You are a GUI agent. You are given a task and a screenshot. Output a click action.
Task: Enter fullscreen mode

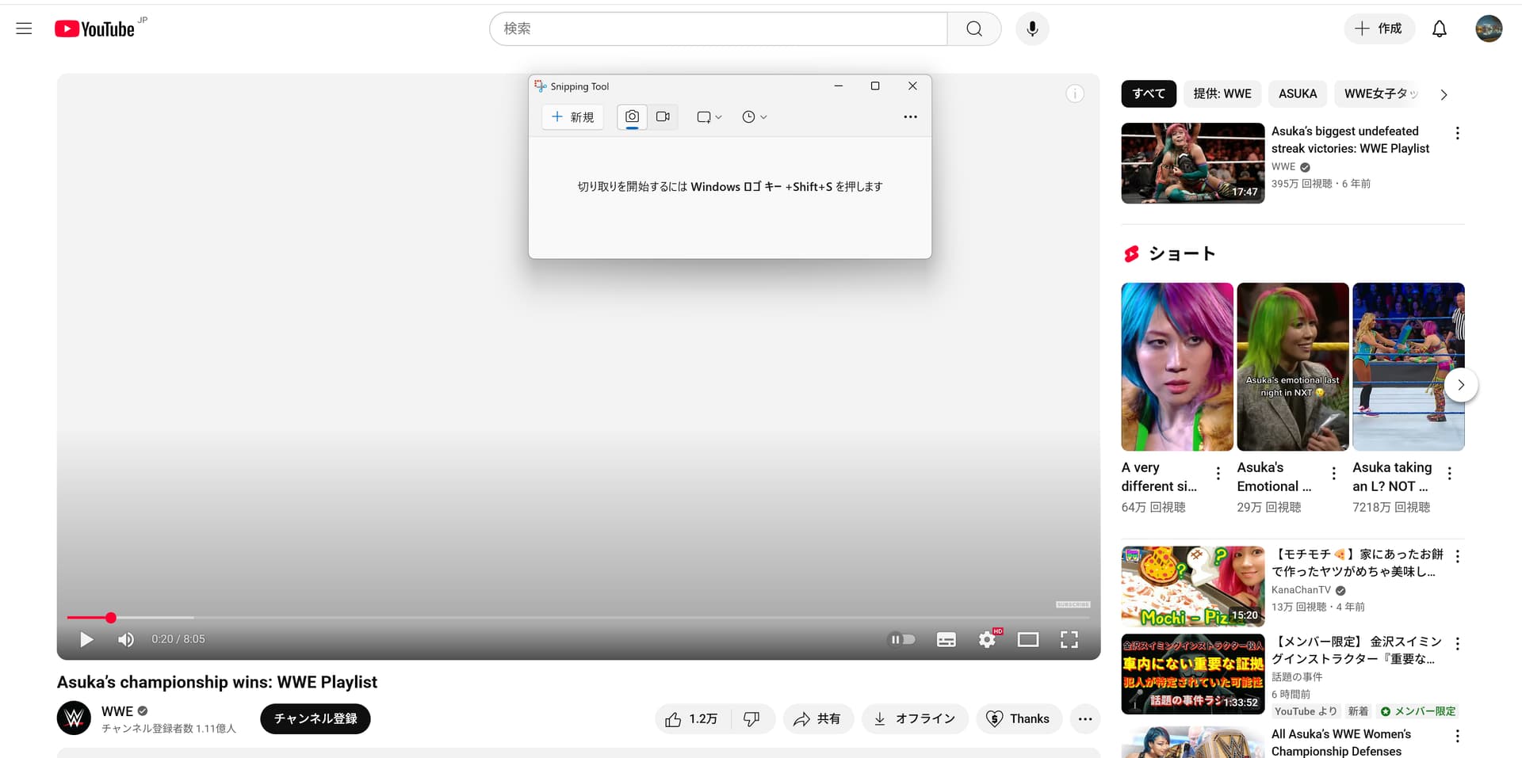1069,639
